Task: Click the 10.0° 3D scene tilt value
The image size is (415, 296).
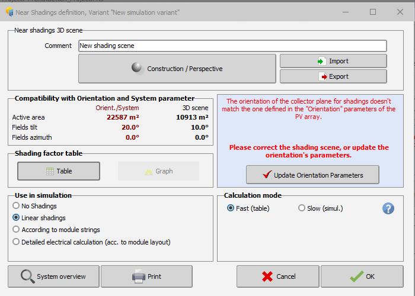Action: click(200, 127)
